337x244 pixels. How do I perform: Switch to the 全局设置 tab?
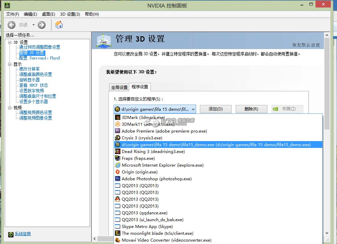119,87
